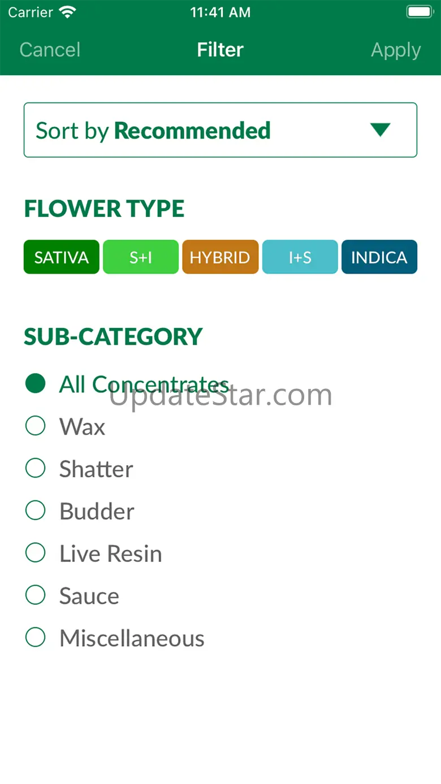Screen dimensions: 441x784
Task: Tap the battery indicator icon
Action: click(x=420, y=12)
